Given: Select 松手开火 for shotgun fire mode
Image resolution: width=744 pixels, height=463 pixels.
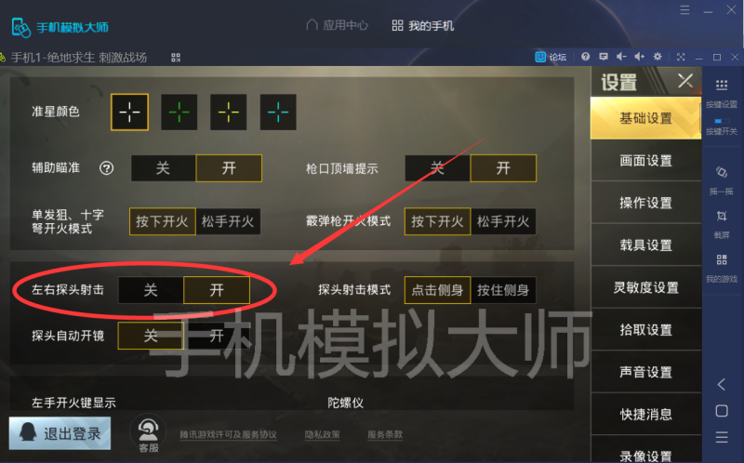Looking at the screenshot, I should point(503,221).
